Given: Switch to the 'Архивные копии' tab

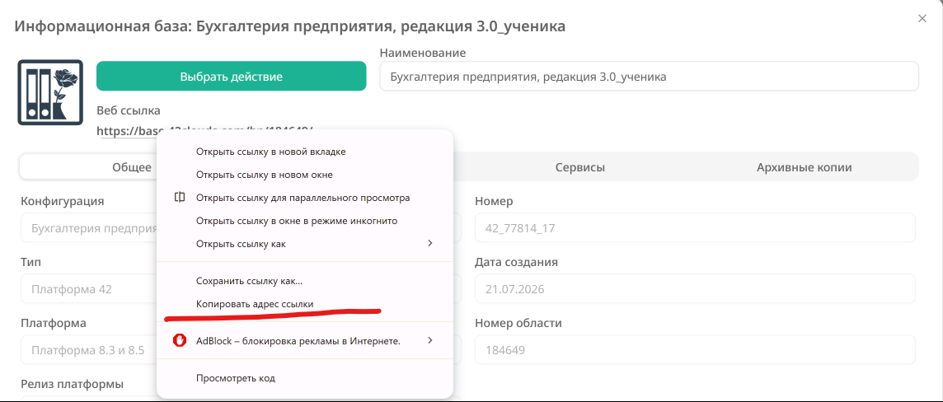Looking at the screenshot, I should [804, 168].
